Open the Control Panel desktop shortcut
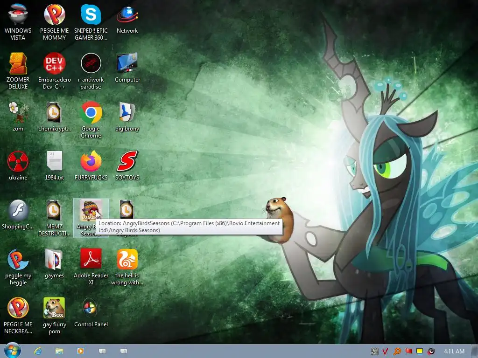The width and height of the screenshot is (478, 358). (x=91, y=312)
